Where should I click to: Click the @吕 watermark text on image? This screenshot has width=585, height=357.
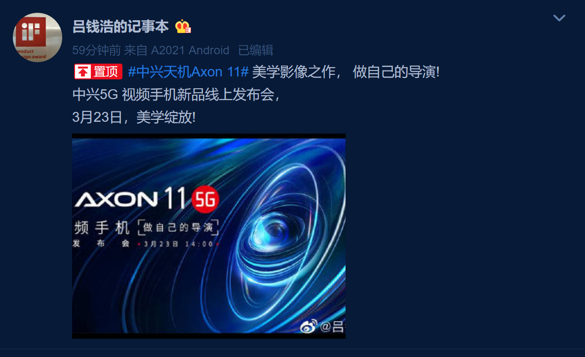click(x=332, y=326)
